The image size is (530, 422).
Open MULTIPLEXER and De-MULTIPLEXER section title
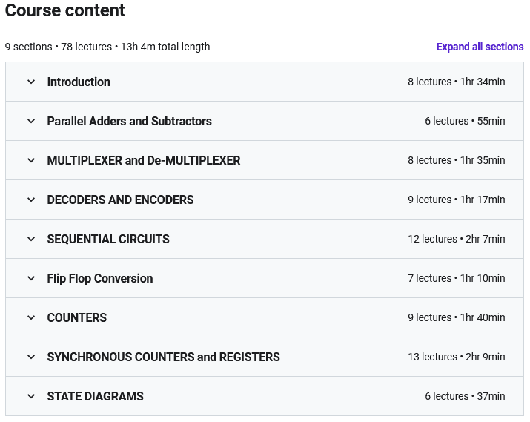(144, 160)
